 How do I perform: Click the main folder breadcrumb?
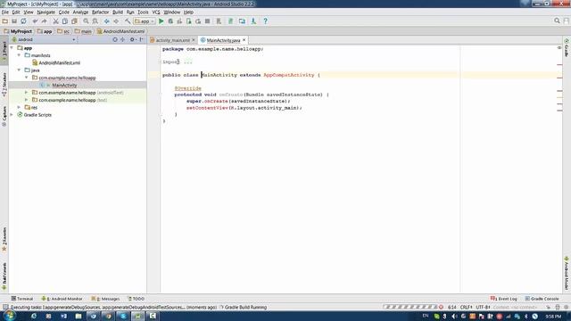(x=83, y=31)
